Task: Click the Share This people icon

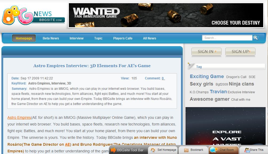Action: pos(247,150)
